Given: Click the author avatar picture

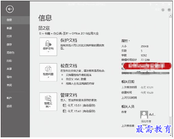Looking at the screenshot, I should (144, 115).
